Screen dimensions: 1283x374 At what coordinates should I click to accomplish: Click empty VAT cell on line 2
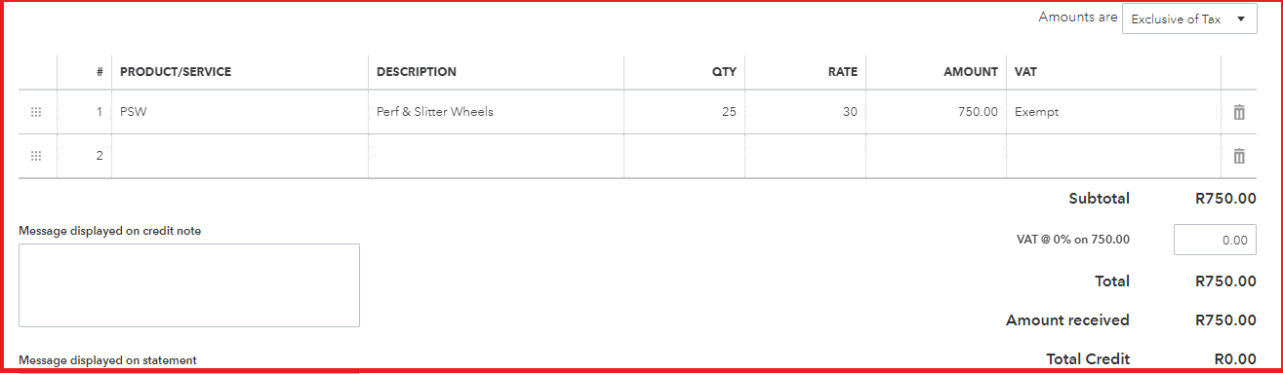[x=1113, y=156]
